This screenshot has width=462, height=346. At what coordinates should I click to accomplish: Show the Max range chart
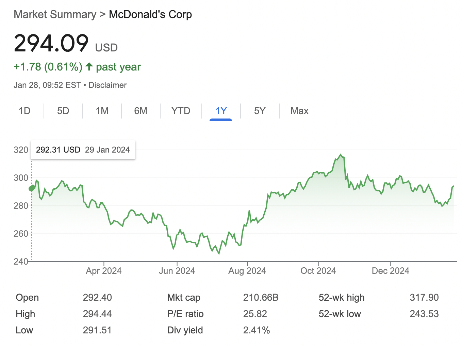[x=299, y=111]
